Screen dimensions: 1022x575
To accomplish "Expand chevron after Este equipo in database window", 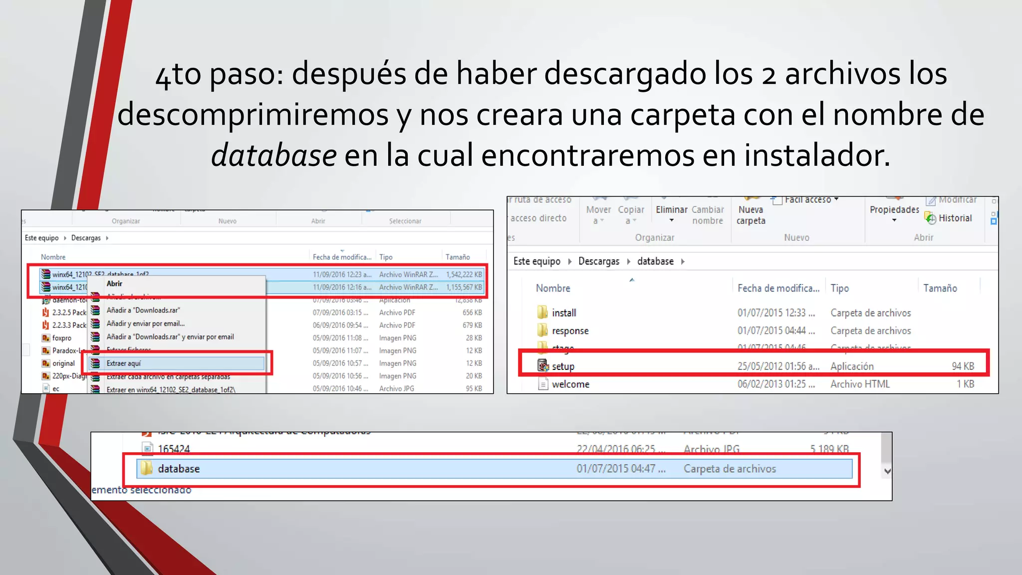I will (x=569, y=262).
